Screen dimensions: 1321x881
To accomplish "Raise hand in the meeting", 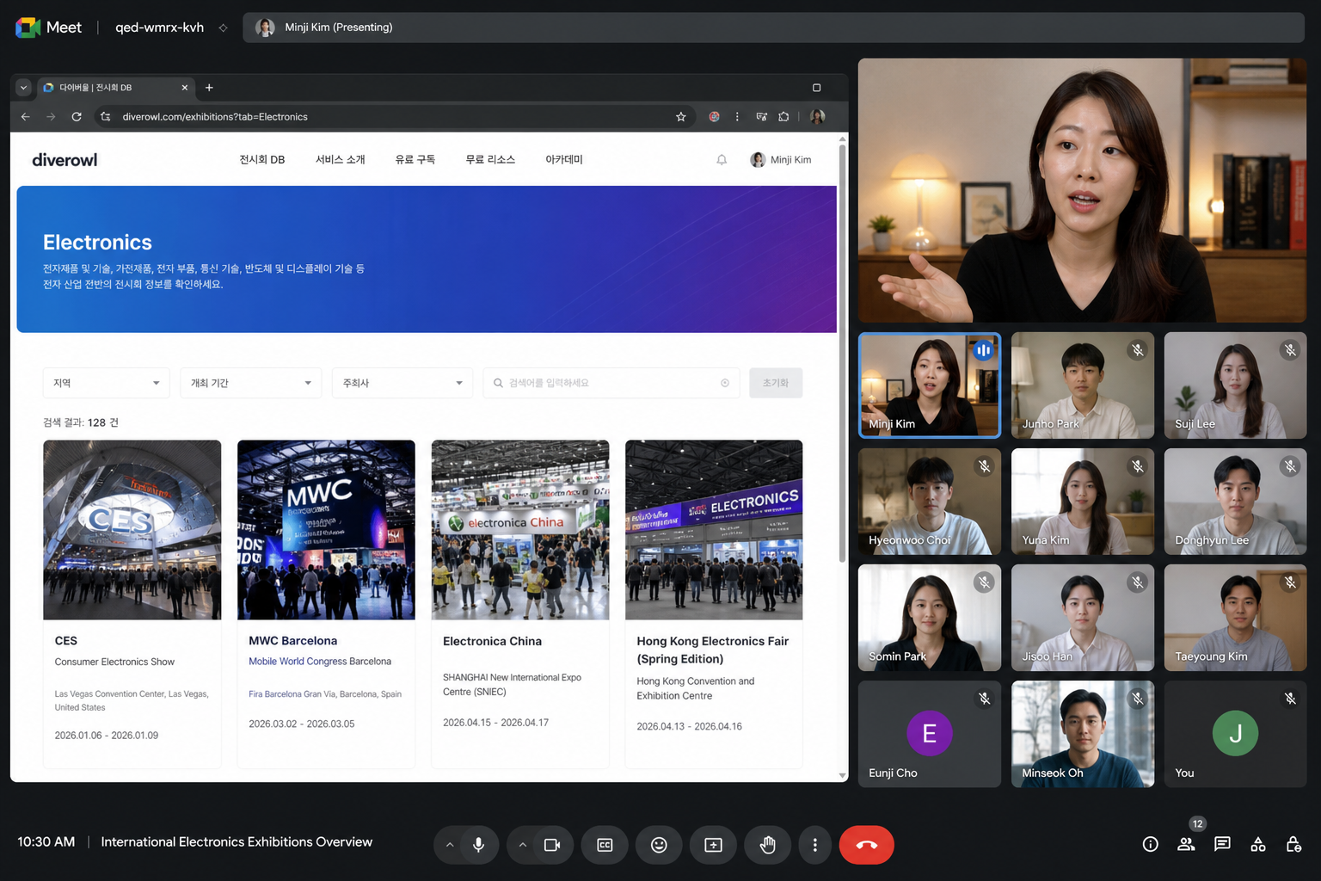I will (768, 845).
